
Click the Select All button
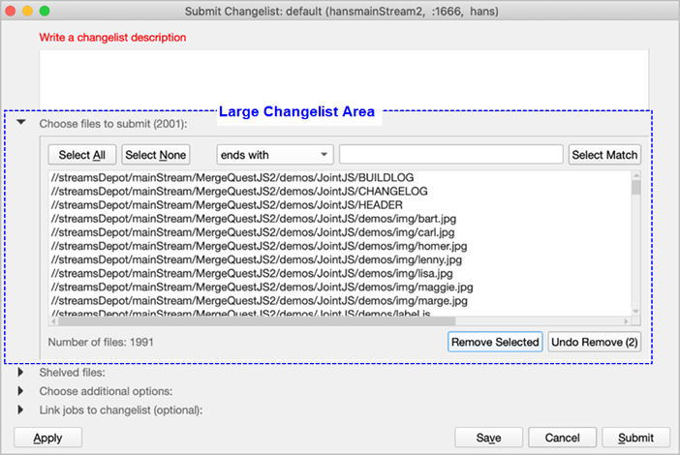pos(82,155)
